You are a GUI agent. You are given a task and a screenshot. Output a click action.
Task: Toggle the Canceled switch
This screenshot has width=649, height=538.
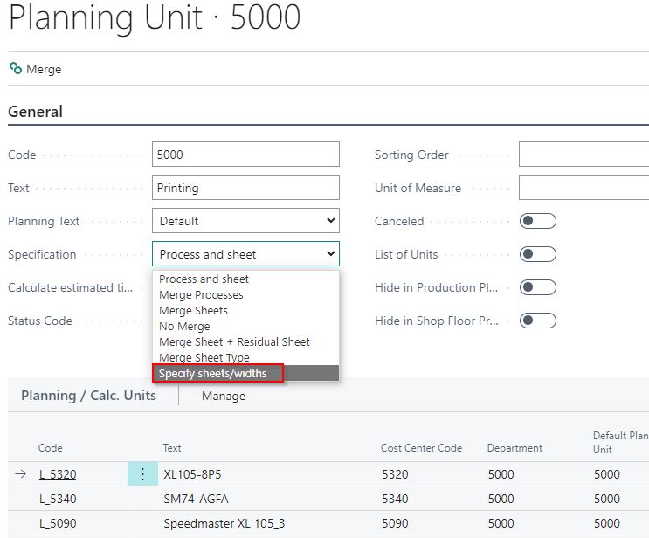[536, 221]
